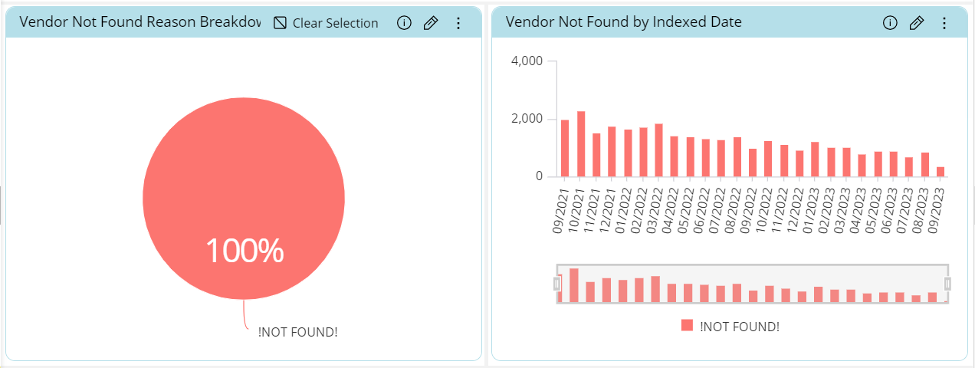This screenshot has height=368, width=975.
Task: Select the 11/2021 bar
Action: click(x=596, y=155)
